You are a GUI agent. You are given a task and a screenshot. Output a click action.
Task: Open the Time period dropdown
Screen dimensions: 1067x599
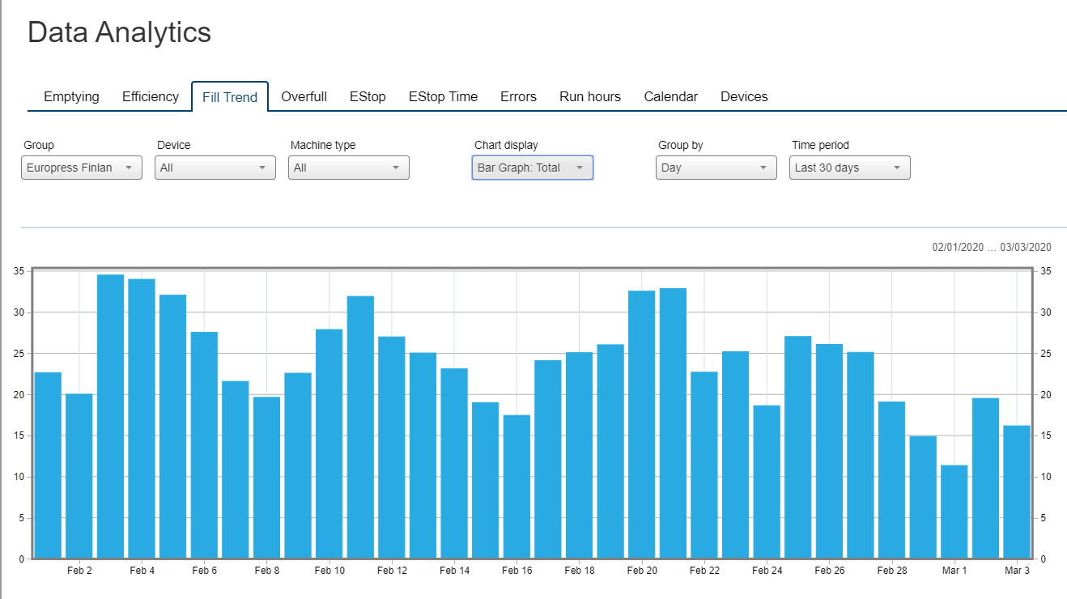click(850, 168)
